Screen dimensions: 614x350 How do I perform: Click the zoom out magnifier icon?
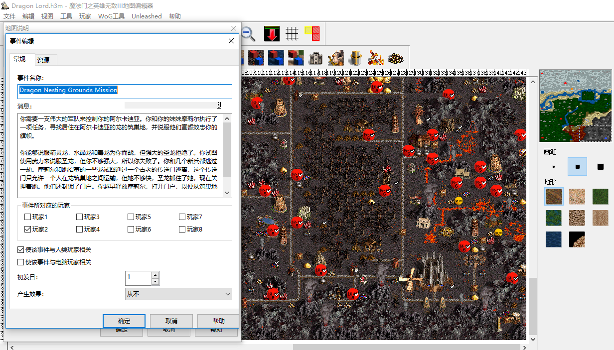248,33
